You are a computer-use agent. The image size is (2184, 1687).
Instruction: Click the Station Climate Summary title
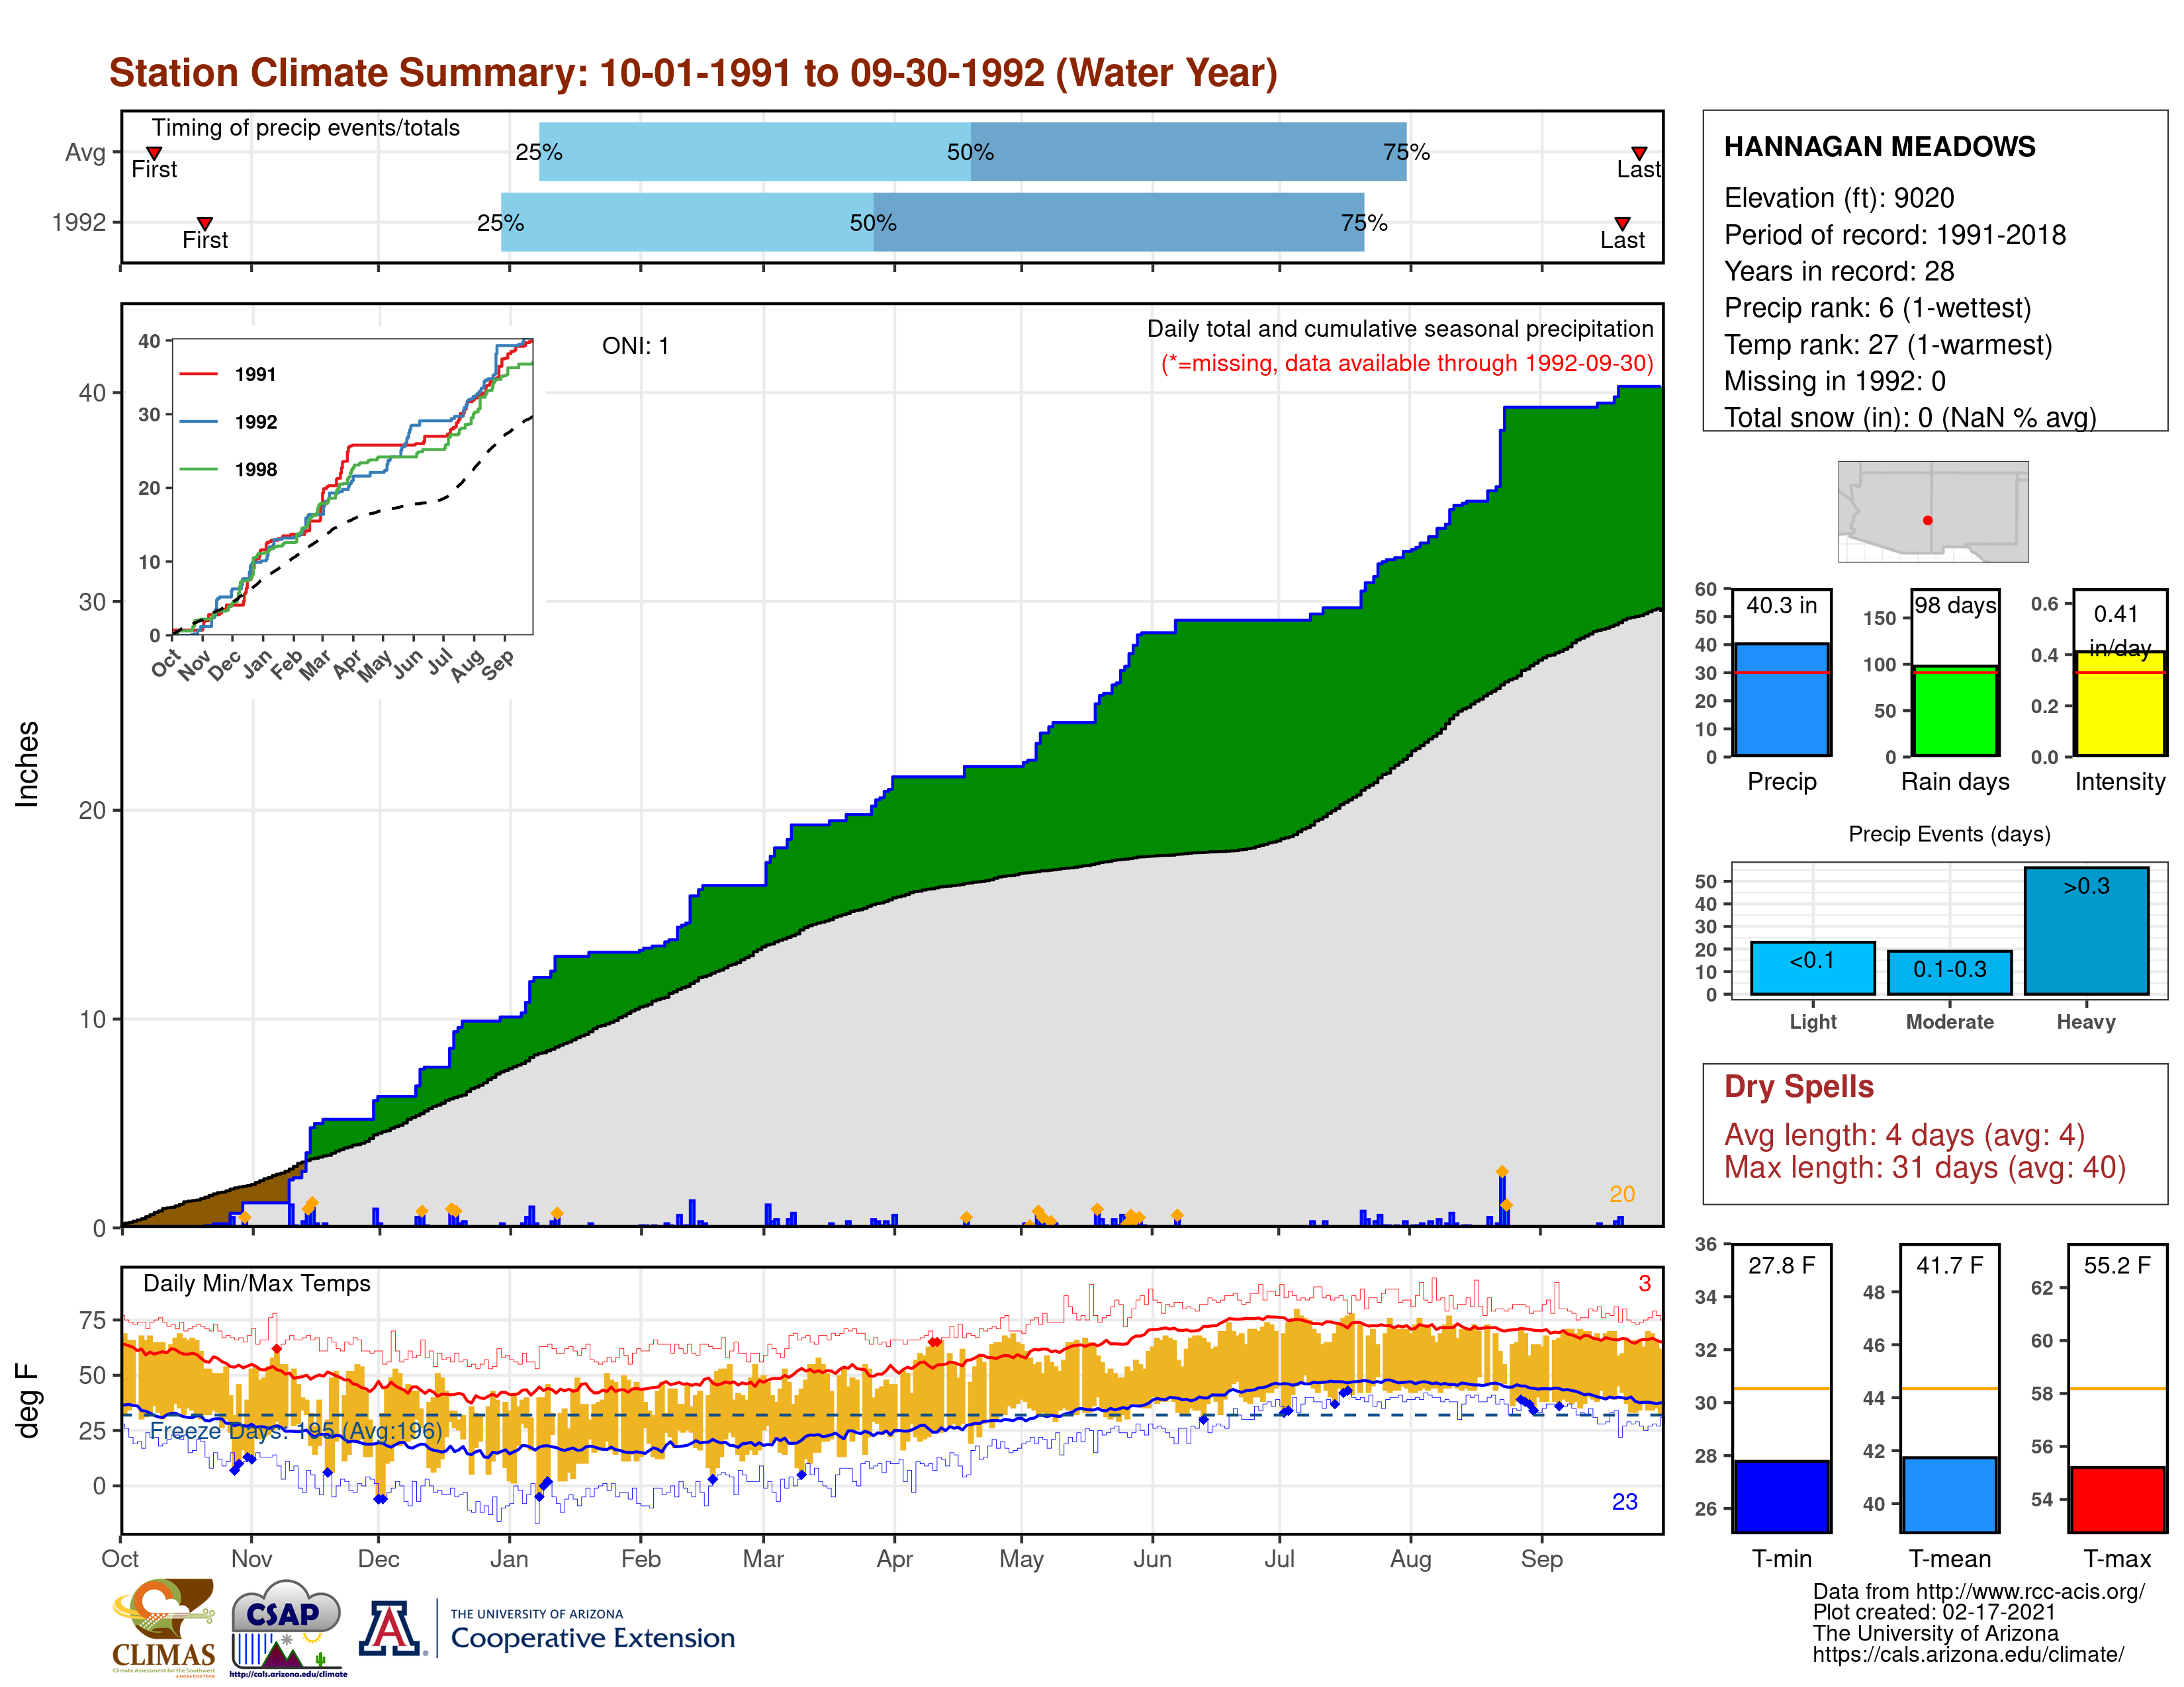pyautogui.click(x=693, y=73)
